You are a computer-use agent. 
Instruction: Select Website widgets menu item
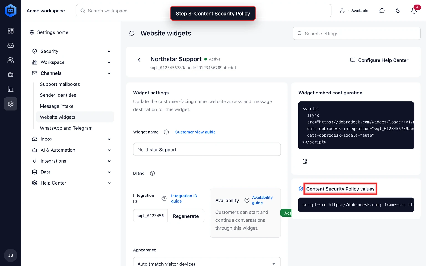point(75,117)
